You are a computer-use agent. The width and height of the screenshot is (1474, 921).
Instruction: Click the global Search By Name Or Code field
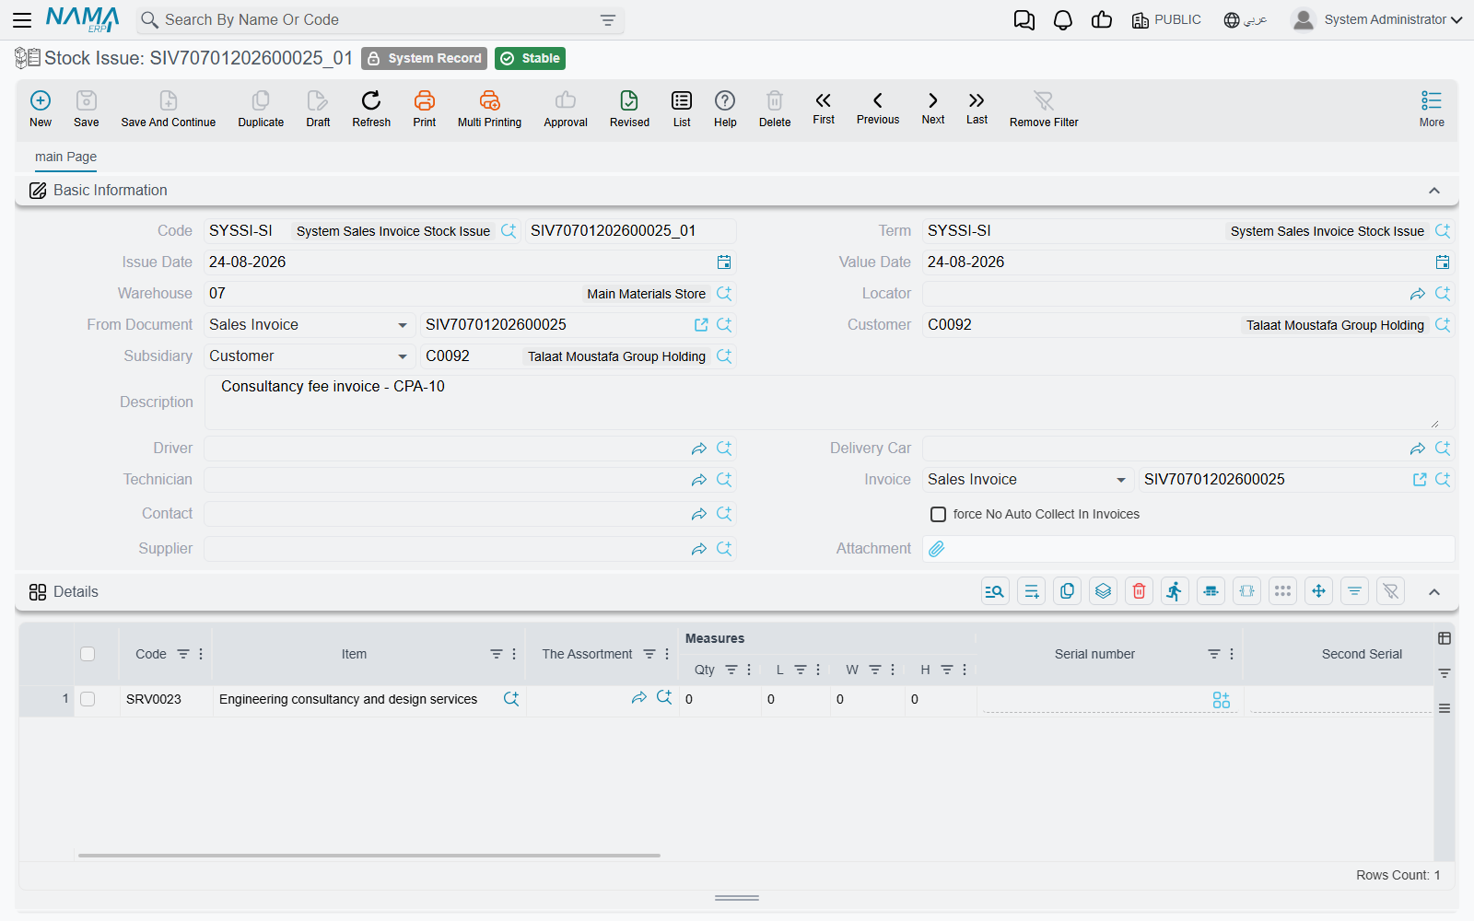click(378, 20)
